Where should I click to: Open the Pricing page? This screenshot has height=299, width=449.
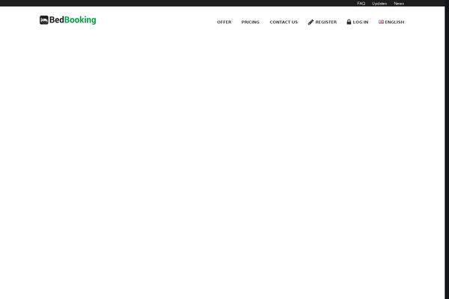pos(250,22)
